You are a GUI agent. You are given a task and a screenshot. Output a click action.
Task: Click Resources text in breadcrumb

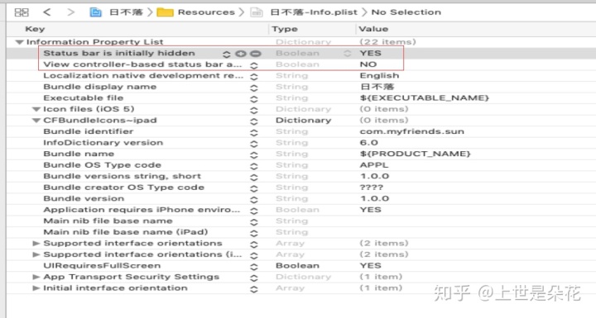tap(206, 12)
